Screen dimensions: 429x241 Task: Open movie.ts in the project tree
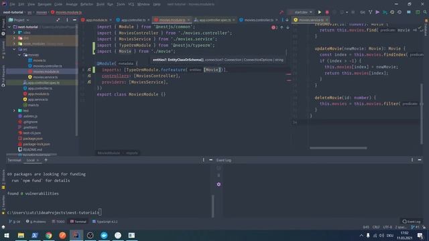(40, 60)
